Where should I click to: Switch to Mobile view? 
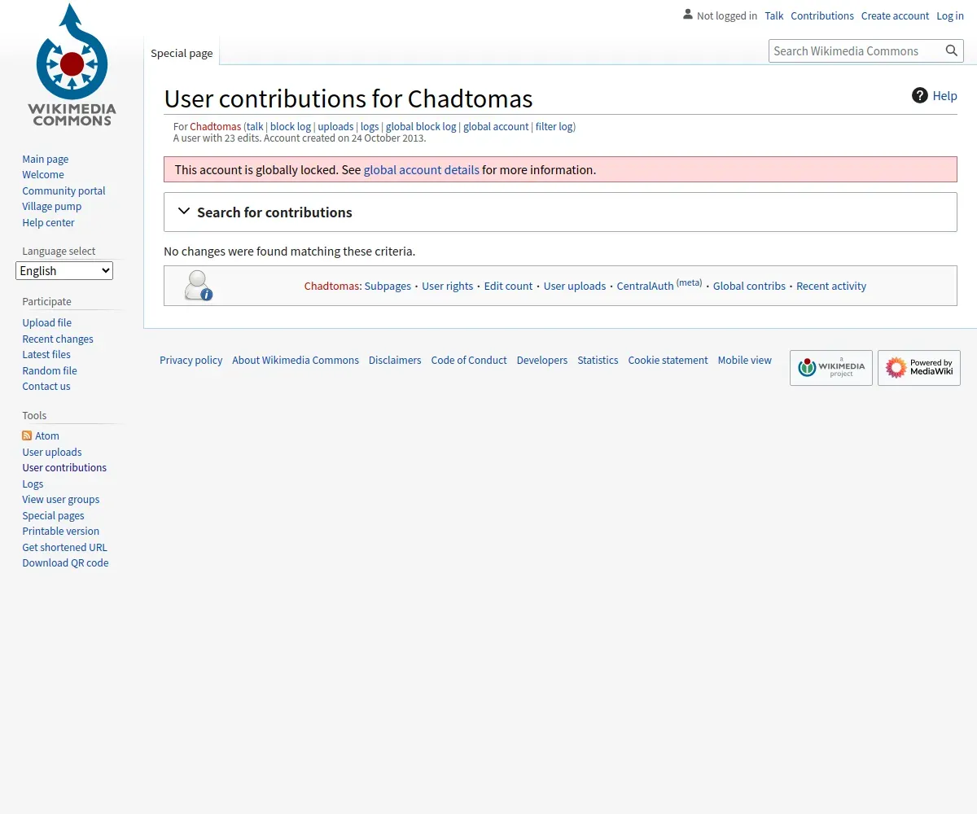[745, 360]
